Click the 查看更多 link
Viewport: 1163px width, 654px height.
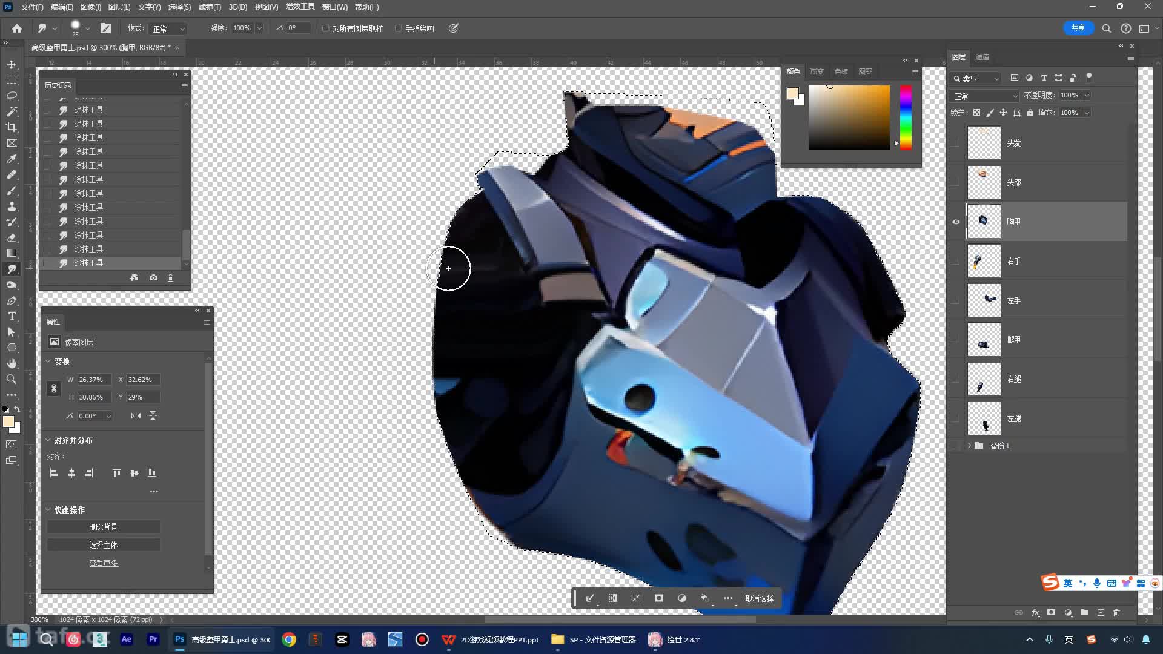tap(104, 563)
